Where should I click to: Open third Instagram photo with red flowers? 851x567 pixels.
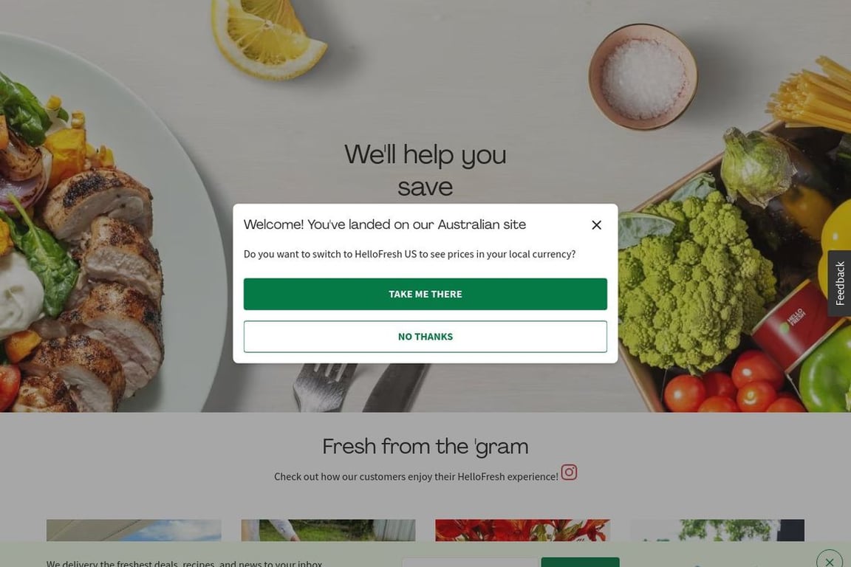pos(523,530)
